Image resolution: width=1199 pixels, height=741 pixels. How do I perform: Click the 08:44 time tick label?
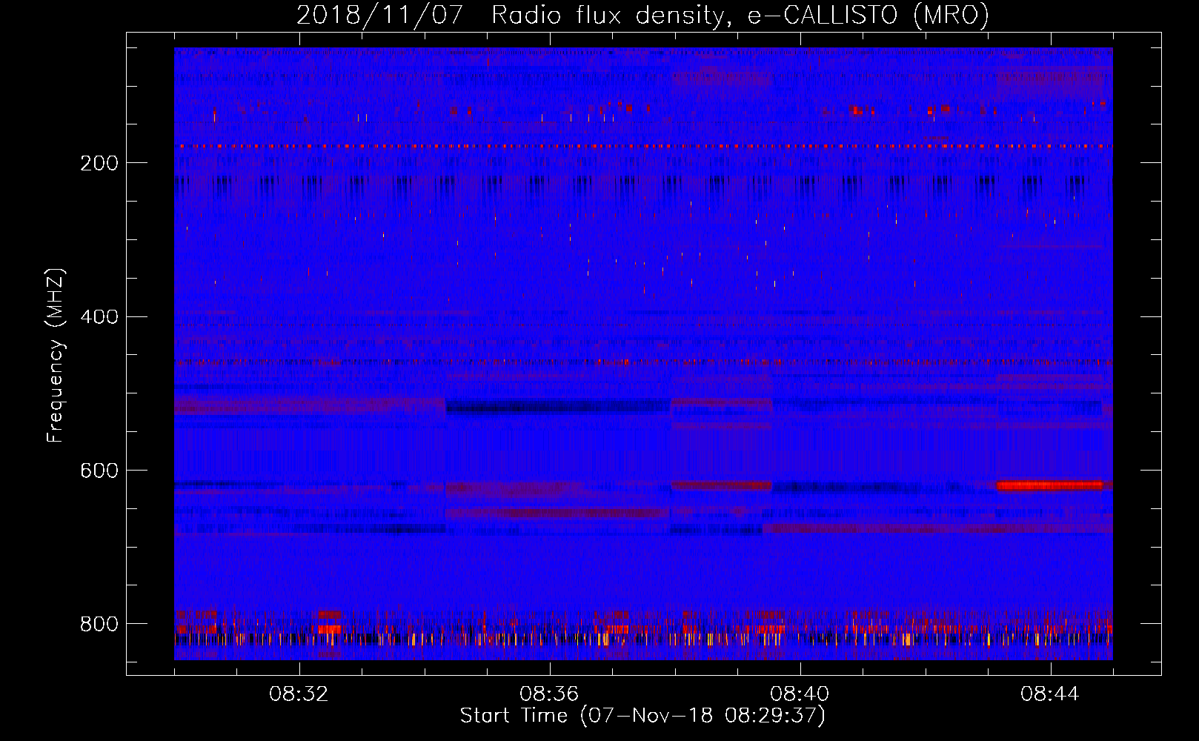pos(1050,694)
